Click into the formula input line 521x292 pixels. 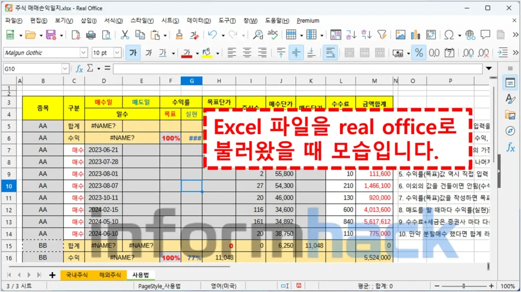[297, 69]
